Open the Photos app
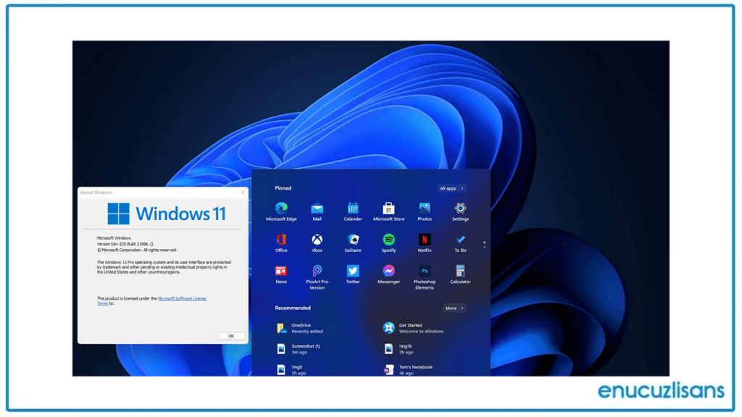This screenshot has width=742, height=417. (425, 206)
